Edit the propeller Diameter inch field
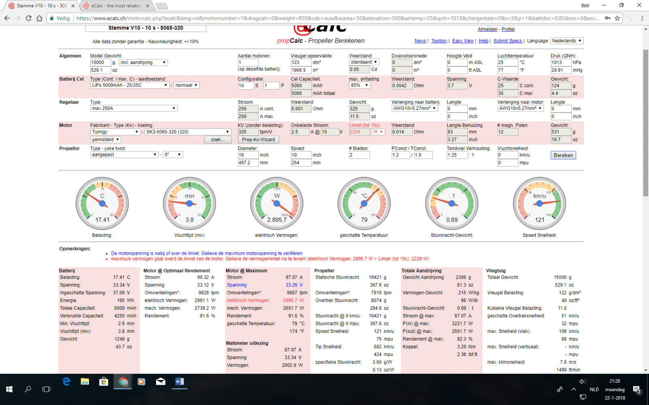The width and height of the screenshot is (649, 405). tap(248, 155)
